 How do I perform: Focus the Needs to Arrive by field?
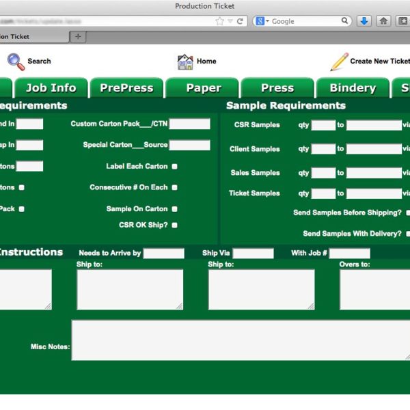[x=163, y=254]
